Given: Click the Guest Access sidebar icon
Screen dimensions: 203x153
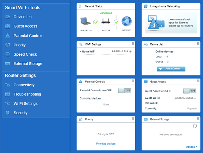Looking at the screenshot, I should point(8,26).
